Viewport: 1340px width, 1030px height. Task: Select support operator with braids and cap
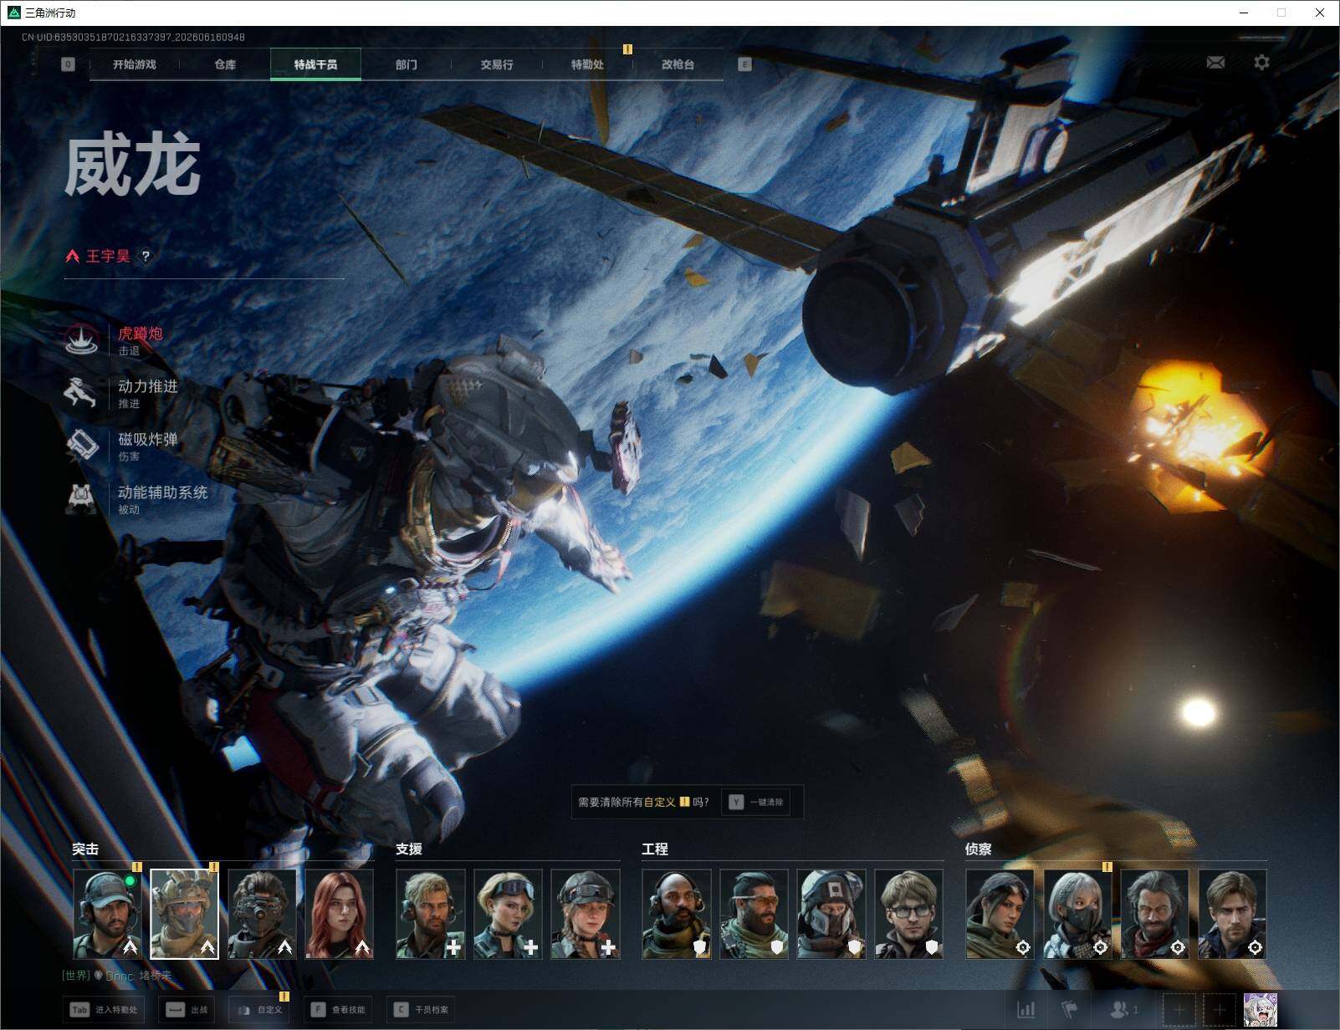pos(586,914)
